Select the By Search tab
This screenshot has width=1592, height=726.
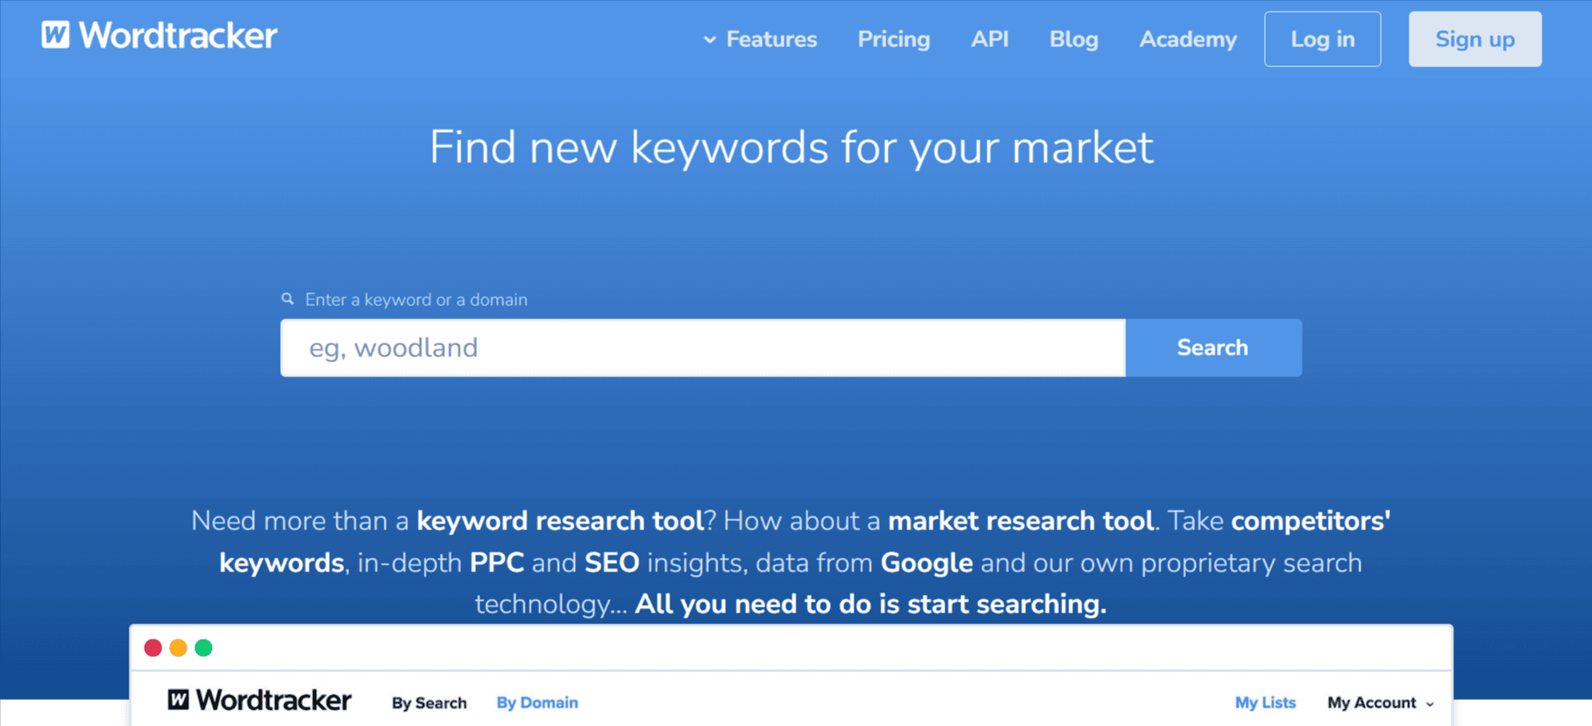click(428, 702)
